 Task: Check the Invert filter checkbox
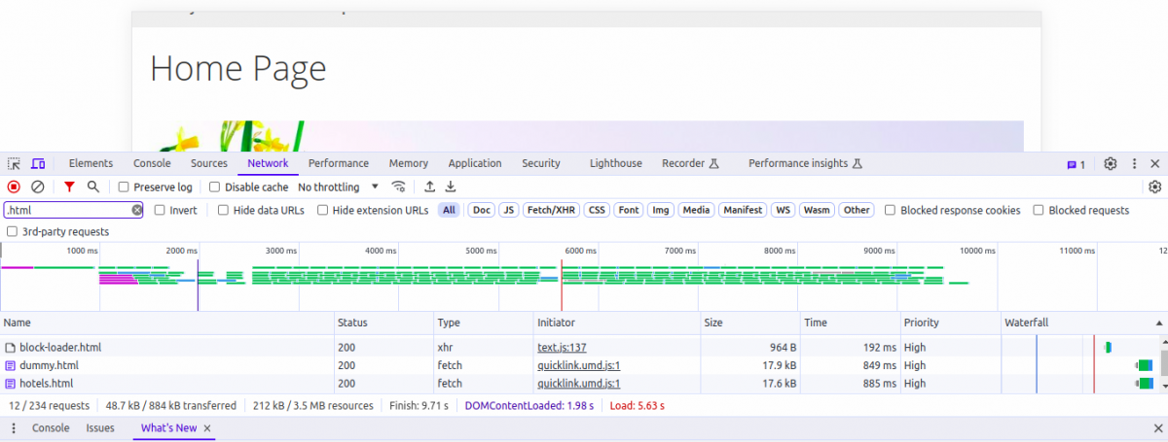coord(160,210)
